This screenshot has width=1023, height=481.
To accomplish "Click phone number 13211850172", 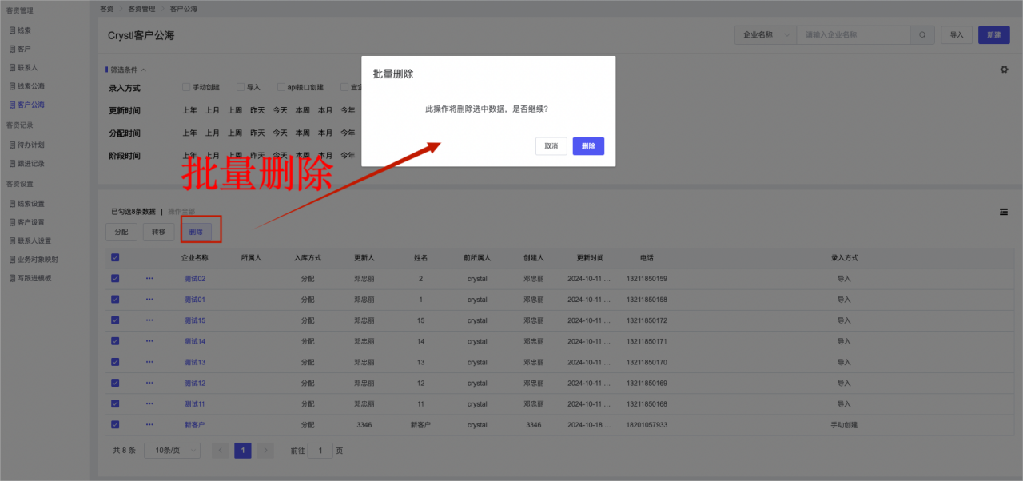I will tap(647, 320).
